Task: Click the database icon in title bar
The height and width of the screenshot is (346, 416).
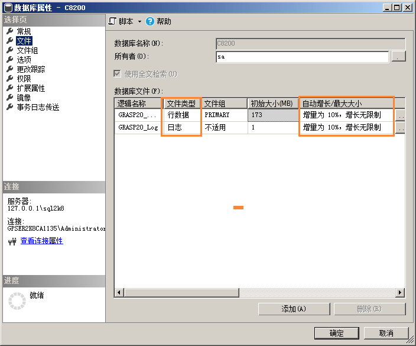Action: coord(8,8)
